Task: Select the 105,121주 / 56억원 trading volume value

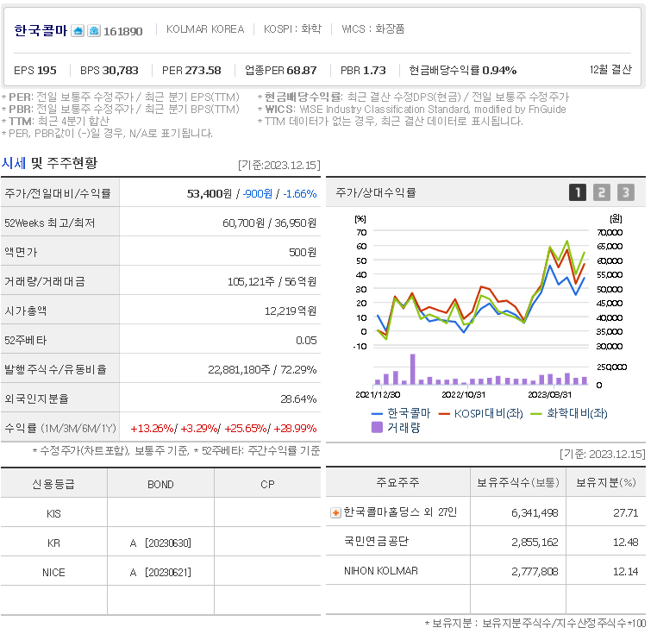Action: click(272, 281)
